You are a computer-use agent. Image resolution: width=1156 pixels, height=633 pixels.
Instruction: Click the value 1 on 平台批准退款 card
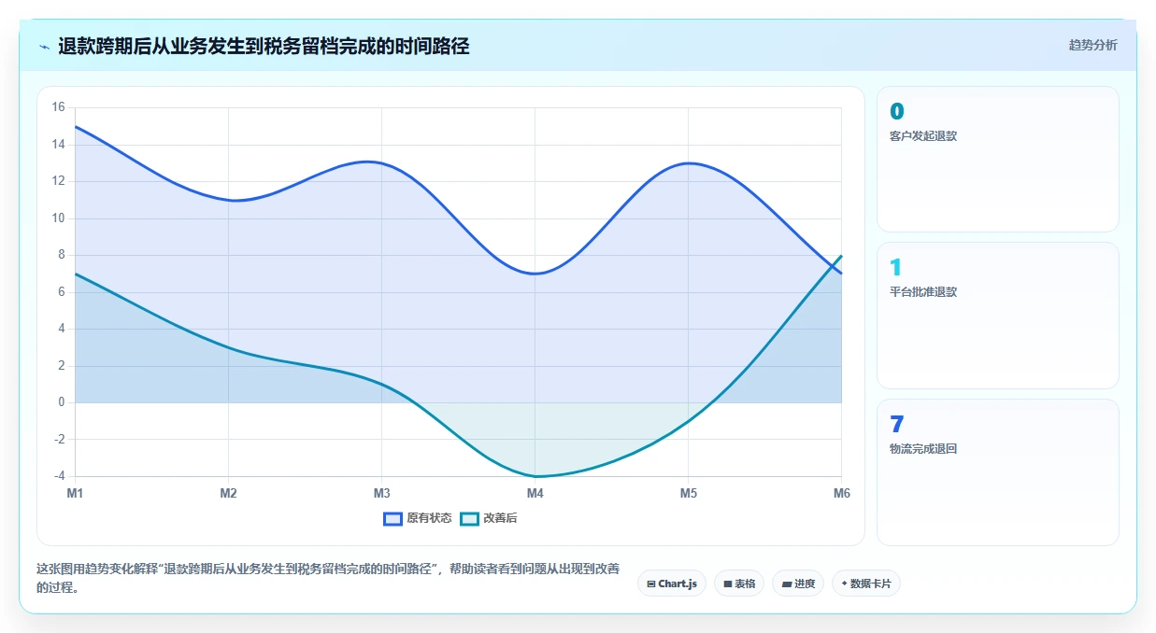[x=896, y=268]
